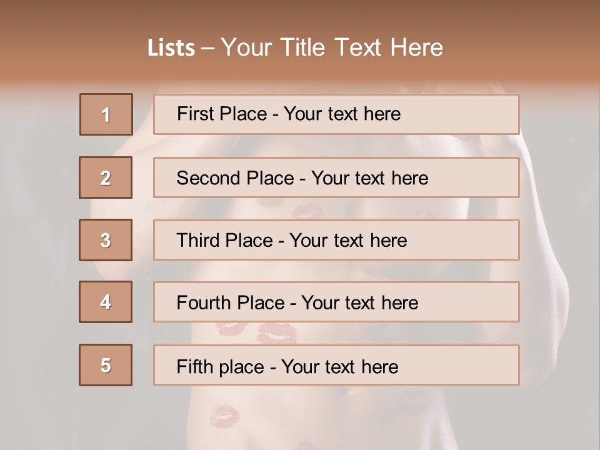Click the blank right end of First Place bar

pos(475,114)
